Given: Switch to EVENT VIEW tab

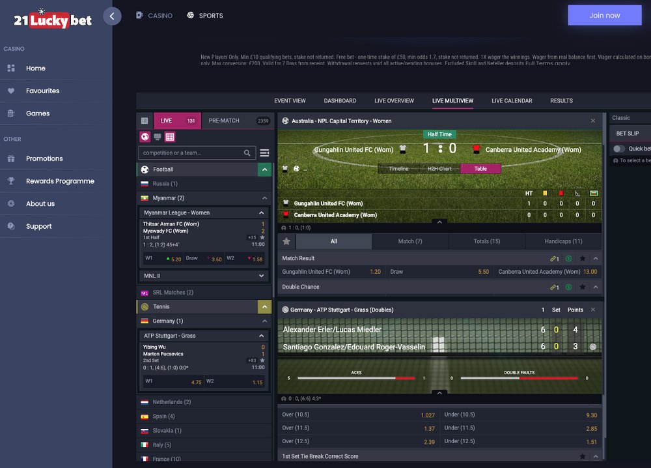Looking at the screenshot, I should click(290, 100).
